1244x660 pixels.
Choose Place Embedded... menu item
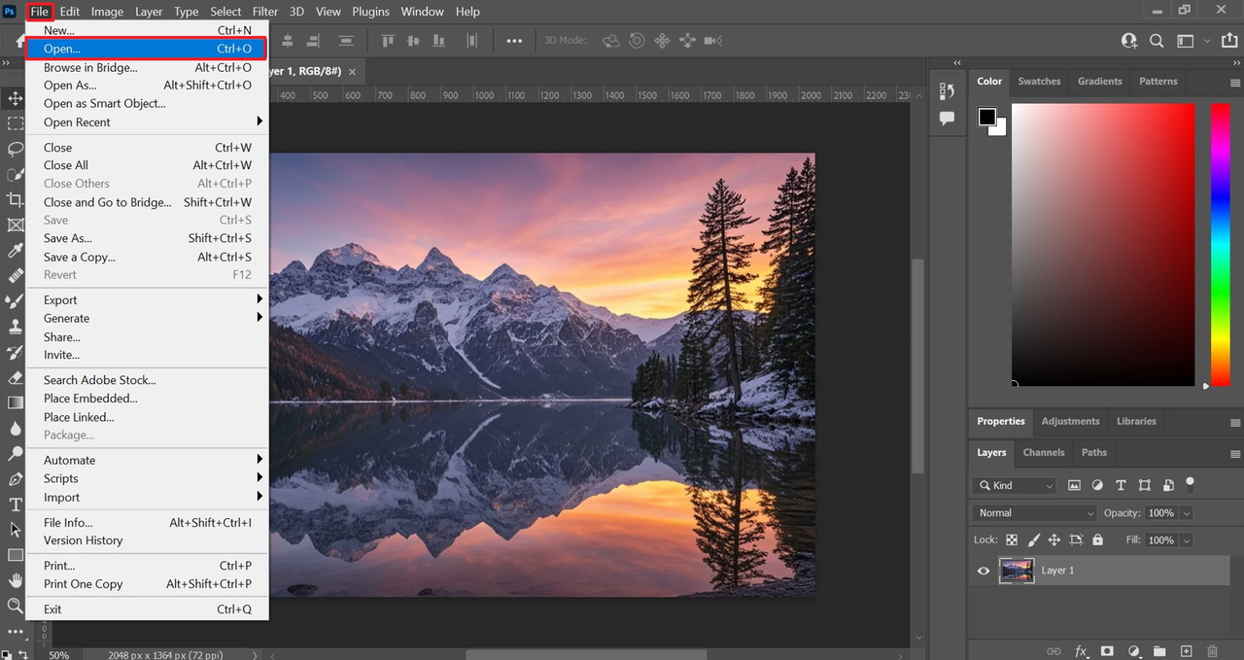pyautogui.click(x=147, y=399)
